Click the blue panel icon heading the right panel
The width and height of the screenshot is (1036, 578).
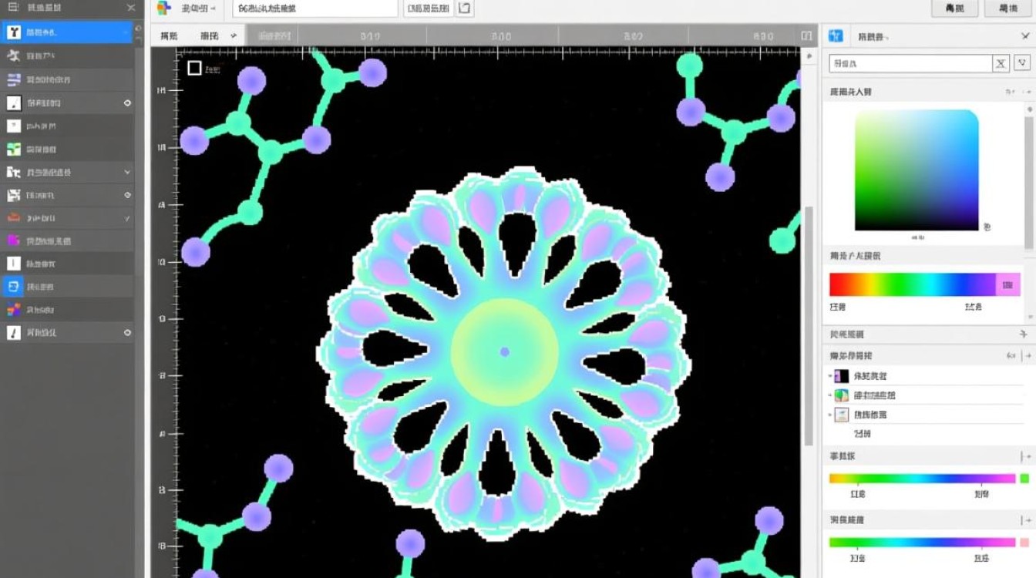tap(836, 36)
